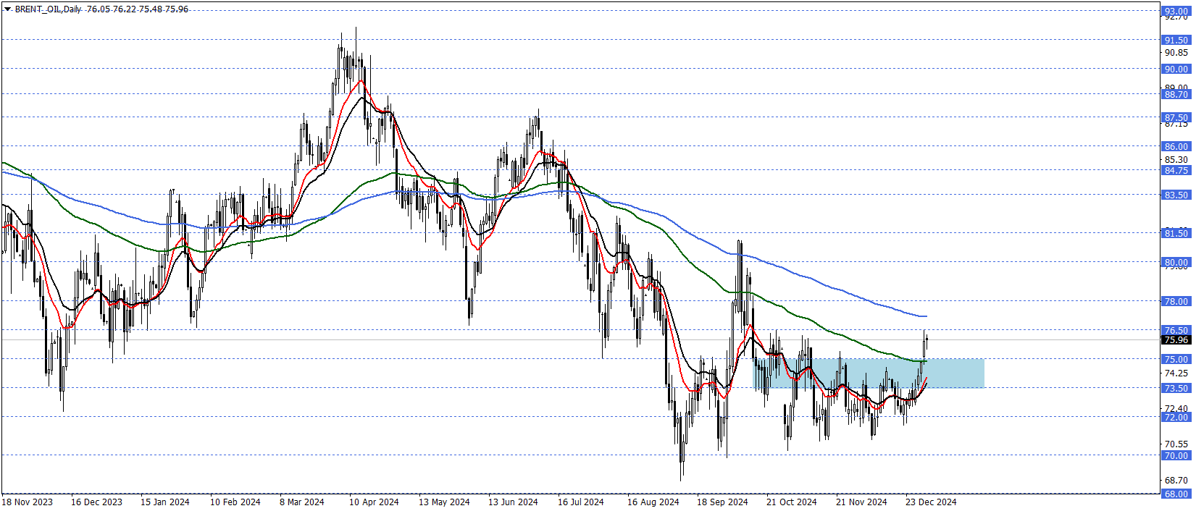The image size is (1196, 511).
Task: Click the 8 Mar 2024 date label
Action: tap(302, 502)
